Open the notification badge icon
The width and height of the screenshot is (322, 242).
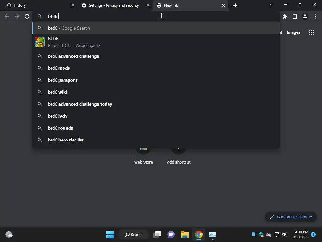[313, 234]
